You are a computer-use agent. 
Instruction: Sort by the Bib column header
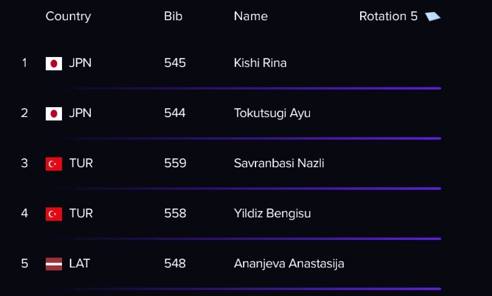(173, 16)
